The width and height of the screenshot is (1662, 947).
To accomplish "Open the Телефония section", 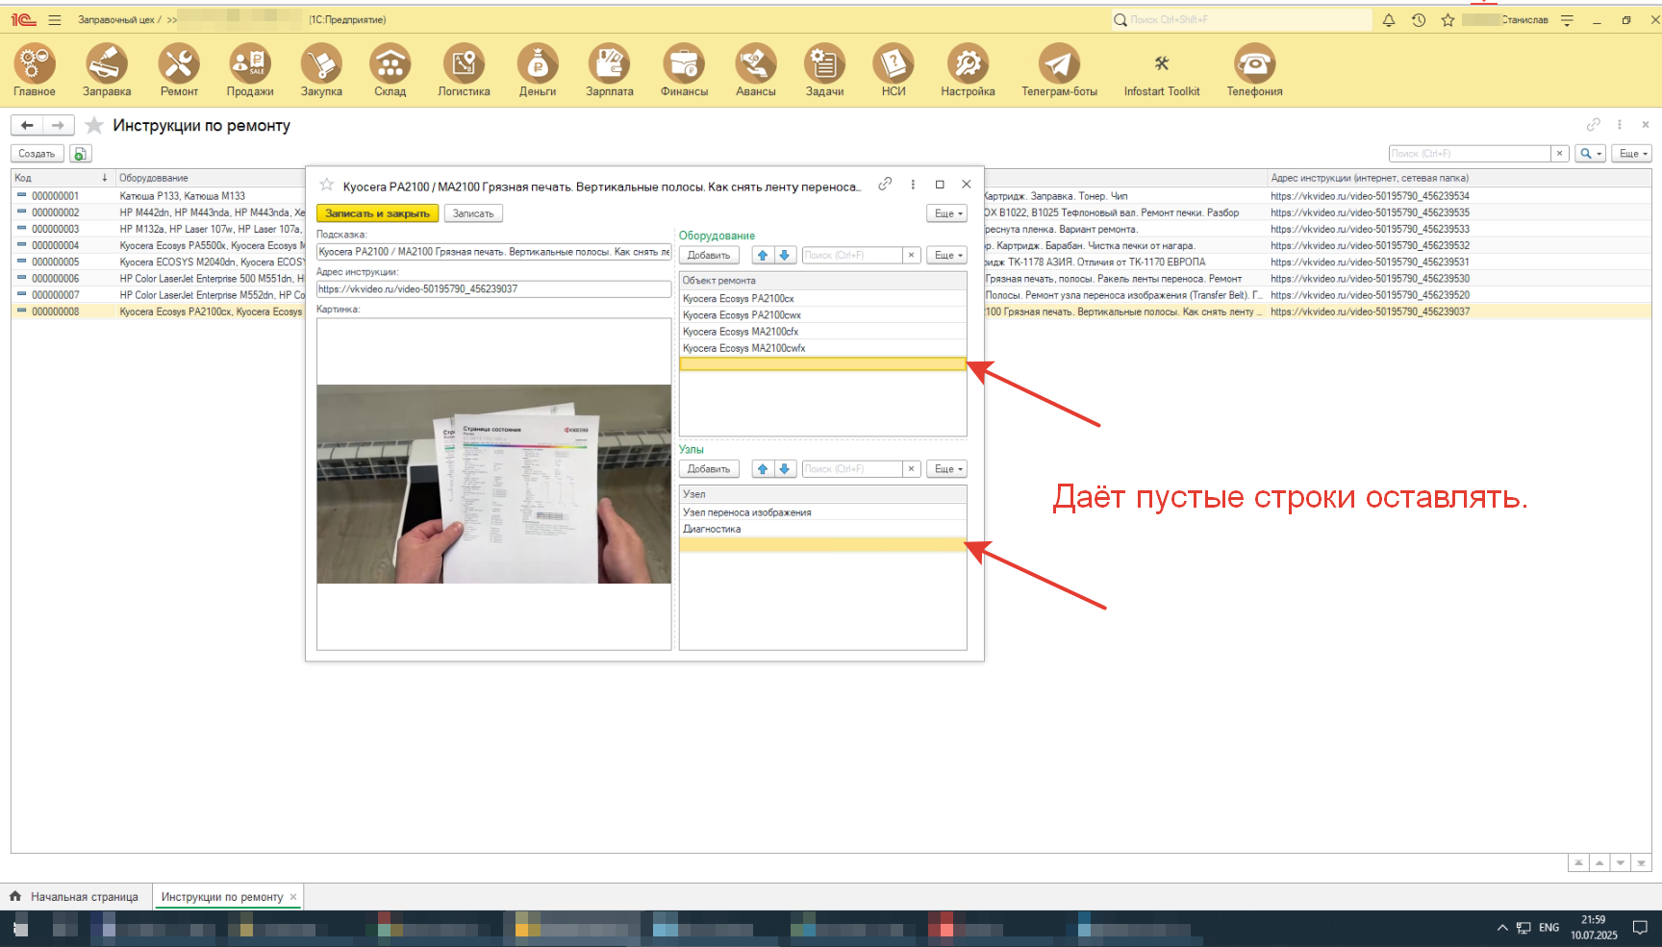I will [1254, 71].
